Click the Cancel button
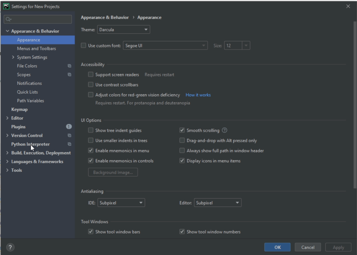Image resolution: width=357 pixels, height=255 pixels. pos(308,247)
